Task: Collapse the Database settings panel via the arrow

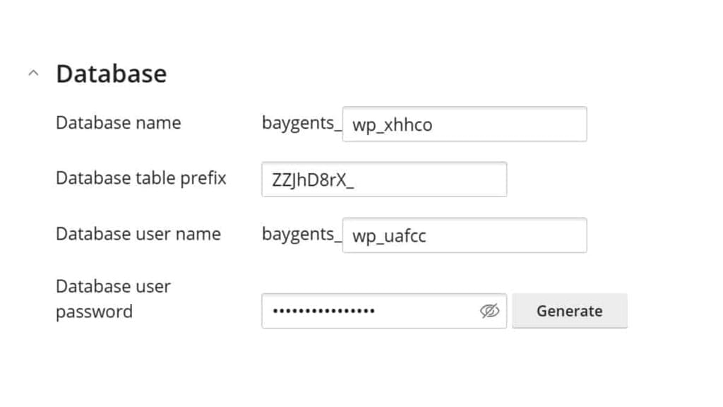Action: 32,71
